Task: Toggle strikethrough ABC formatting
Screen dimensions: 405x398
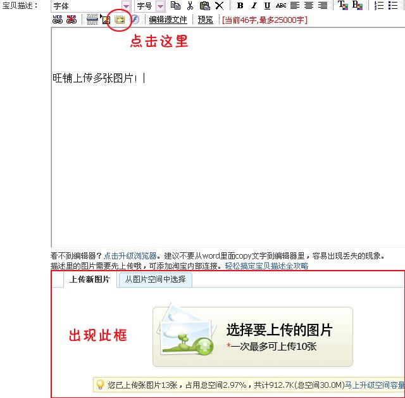Action: pos(281,6)
